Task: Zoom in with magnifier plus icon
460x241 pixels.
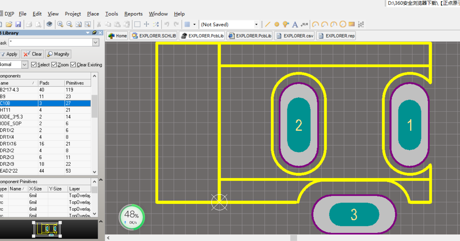Action: point(60,24)
